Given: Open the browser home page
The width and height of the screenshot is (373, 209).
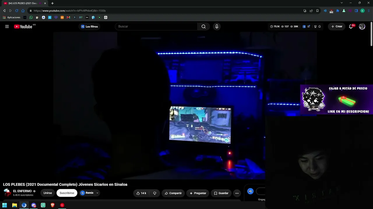Looking at the screenshot, I should [x=23, y=11].
